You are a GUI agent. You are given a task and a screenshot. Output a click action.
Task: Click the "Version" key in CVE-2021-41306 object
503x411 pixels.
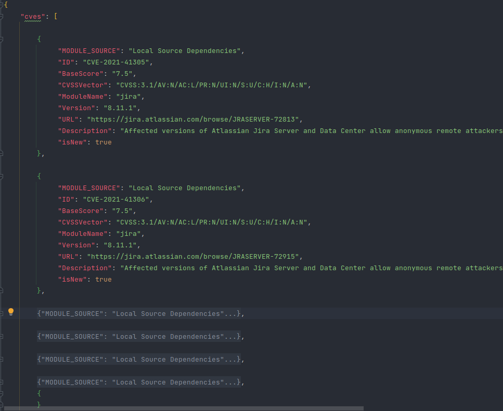click(x=76, y=245)
